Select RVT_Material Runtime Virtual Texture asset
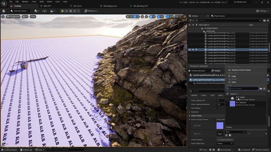This screenshot has height=152, width=271. (246, 104)
